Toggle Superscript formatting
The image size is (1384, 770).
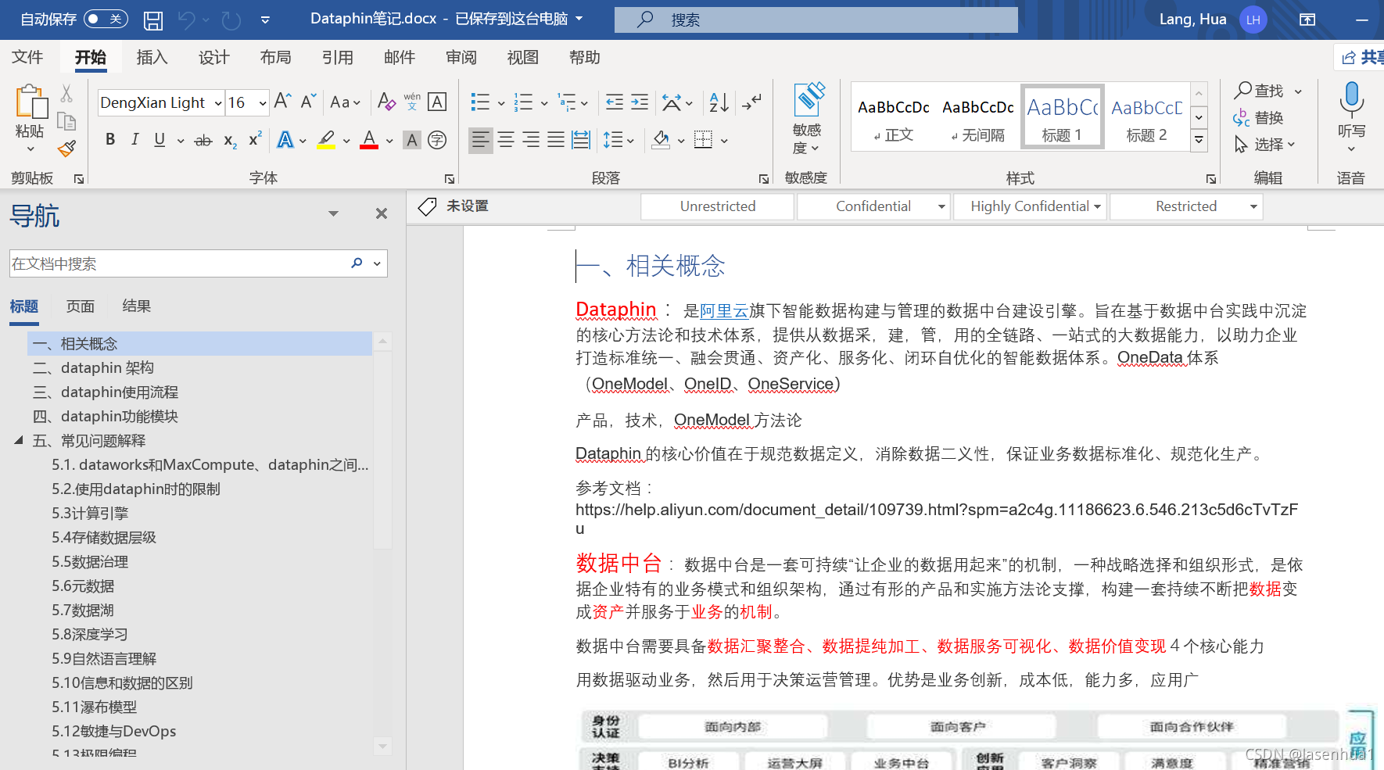tap(255, 139)
